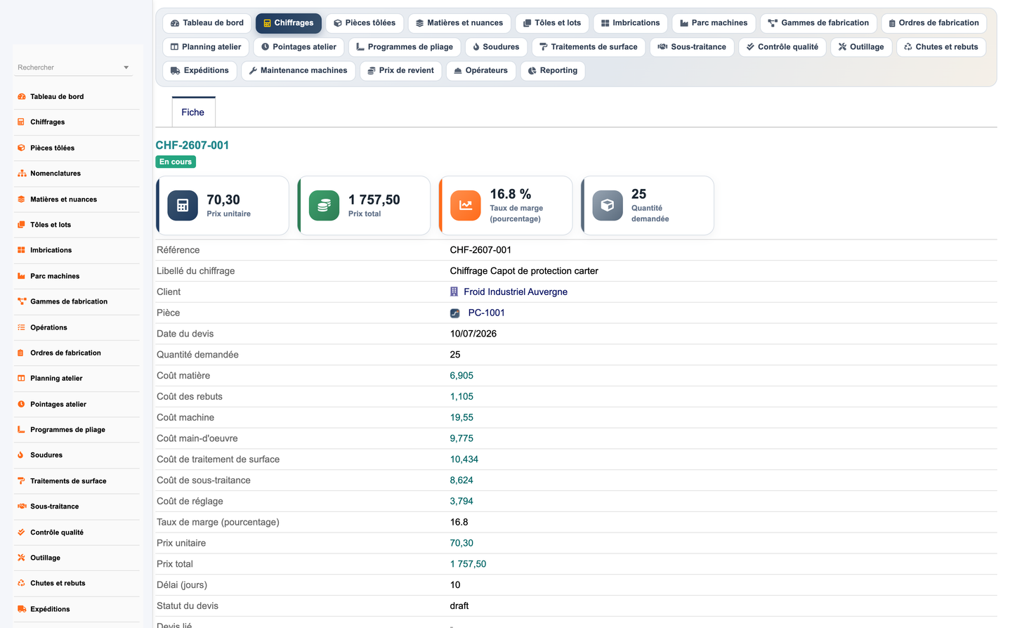This screenshot has height=628, width=1015.
Task: Click the Taux de marge chart card icon
Action: 466,206
